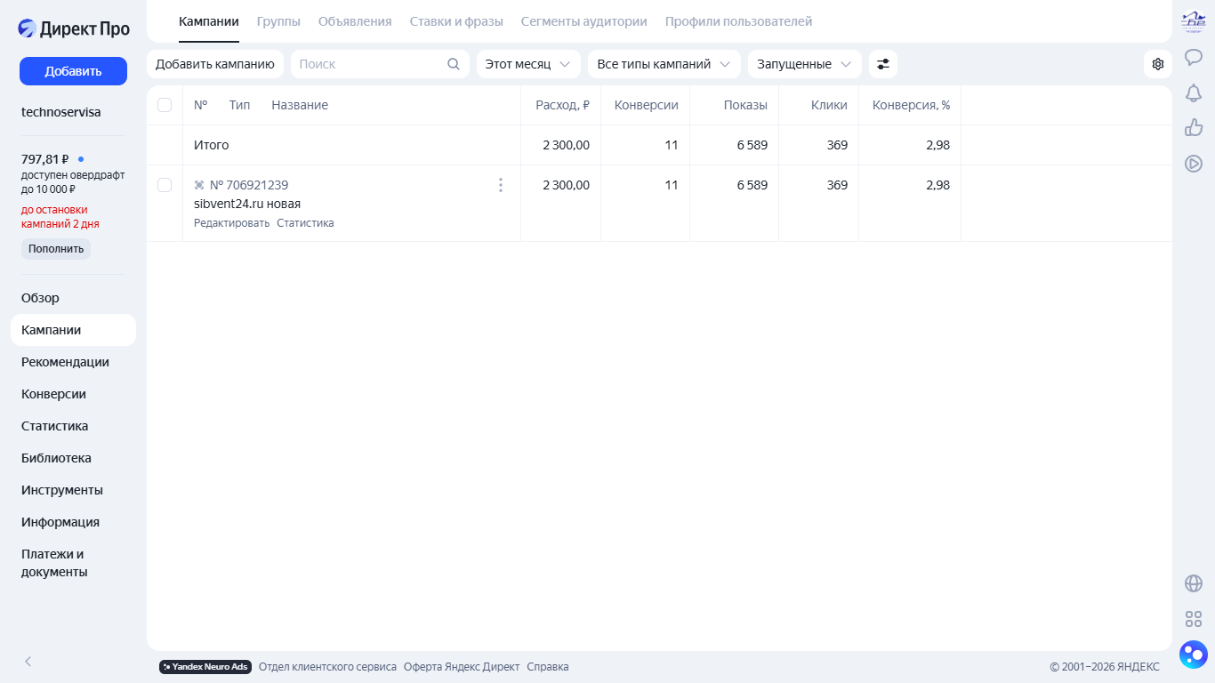Screen dimensions: 1215x683
Task: Click the Yandex Neuro Ads badge
Action: 205,667
